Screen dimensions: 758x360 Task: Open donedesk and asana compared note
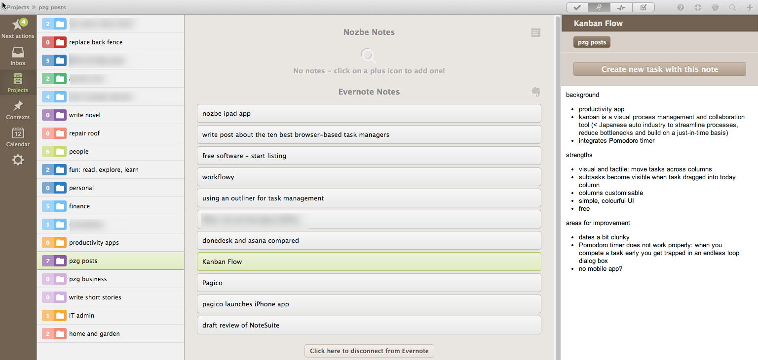(x=369, y=240)
